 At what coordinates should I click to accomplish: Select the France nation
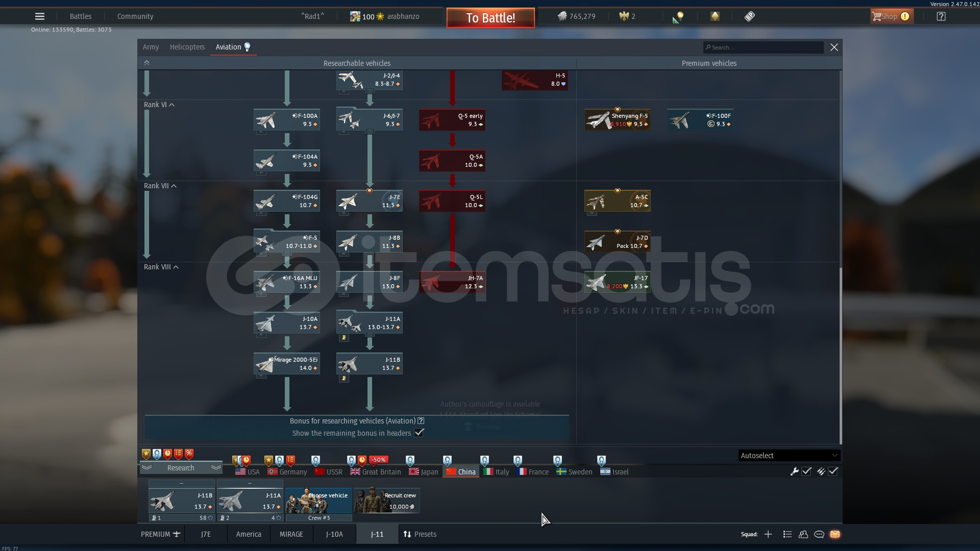[x=533, y=472]
